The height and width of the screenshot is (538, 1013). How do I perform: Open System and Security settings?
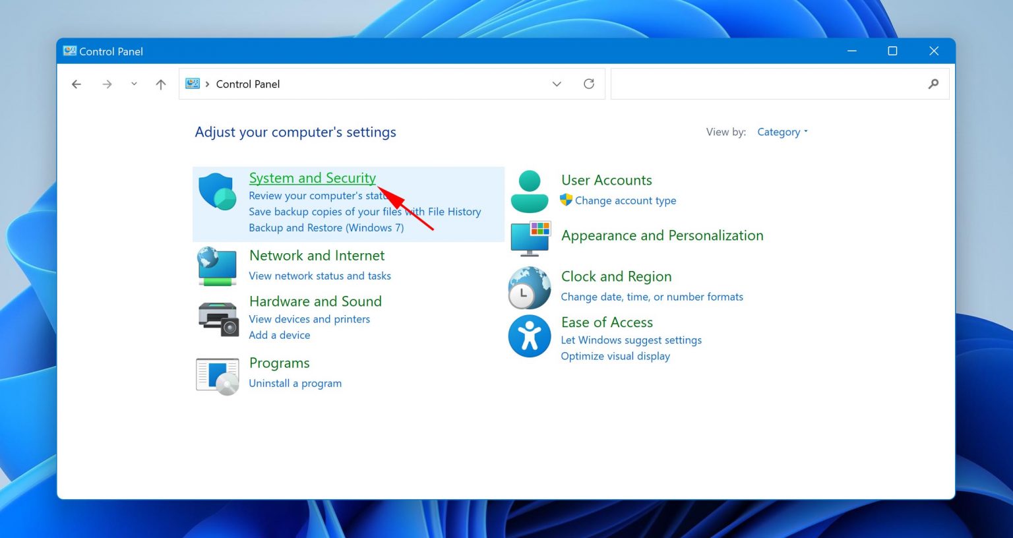pos(312,178)
